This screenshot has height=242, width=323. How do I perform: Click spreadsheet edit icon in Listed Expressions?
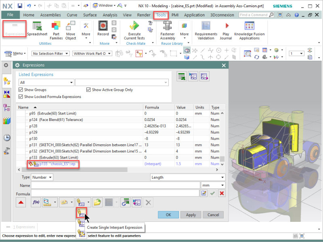[x=182, y=76]
